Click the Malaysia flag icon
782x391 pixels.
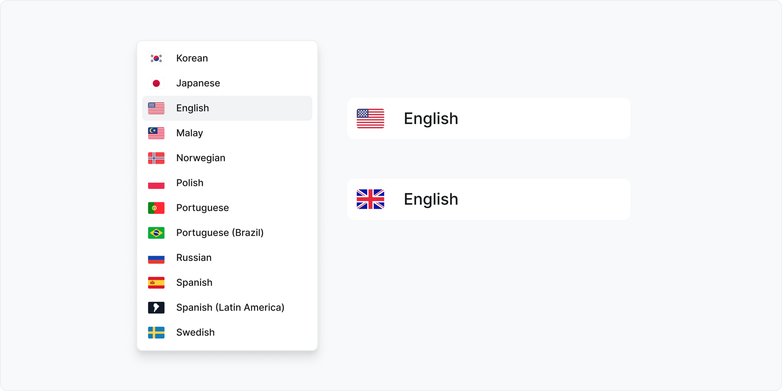click(x=156, y=133)
